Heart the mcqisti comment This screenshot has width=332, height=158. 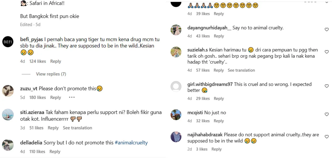click(326, 114)
